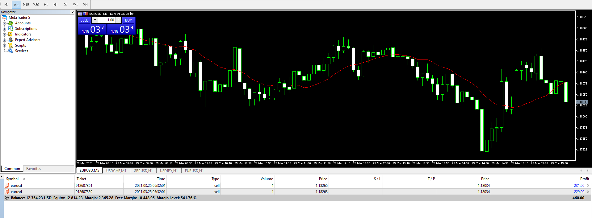592x218 pixels.
Task: Close position 912607351 with profit 231.00
Action: coord(588,186)
